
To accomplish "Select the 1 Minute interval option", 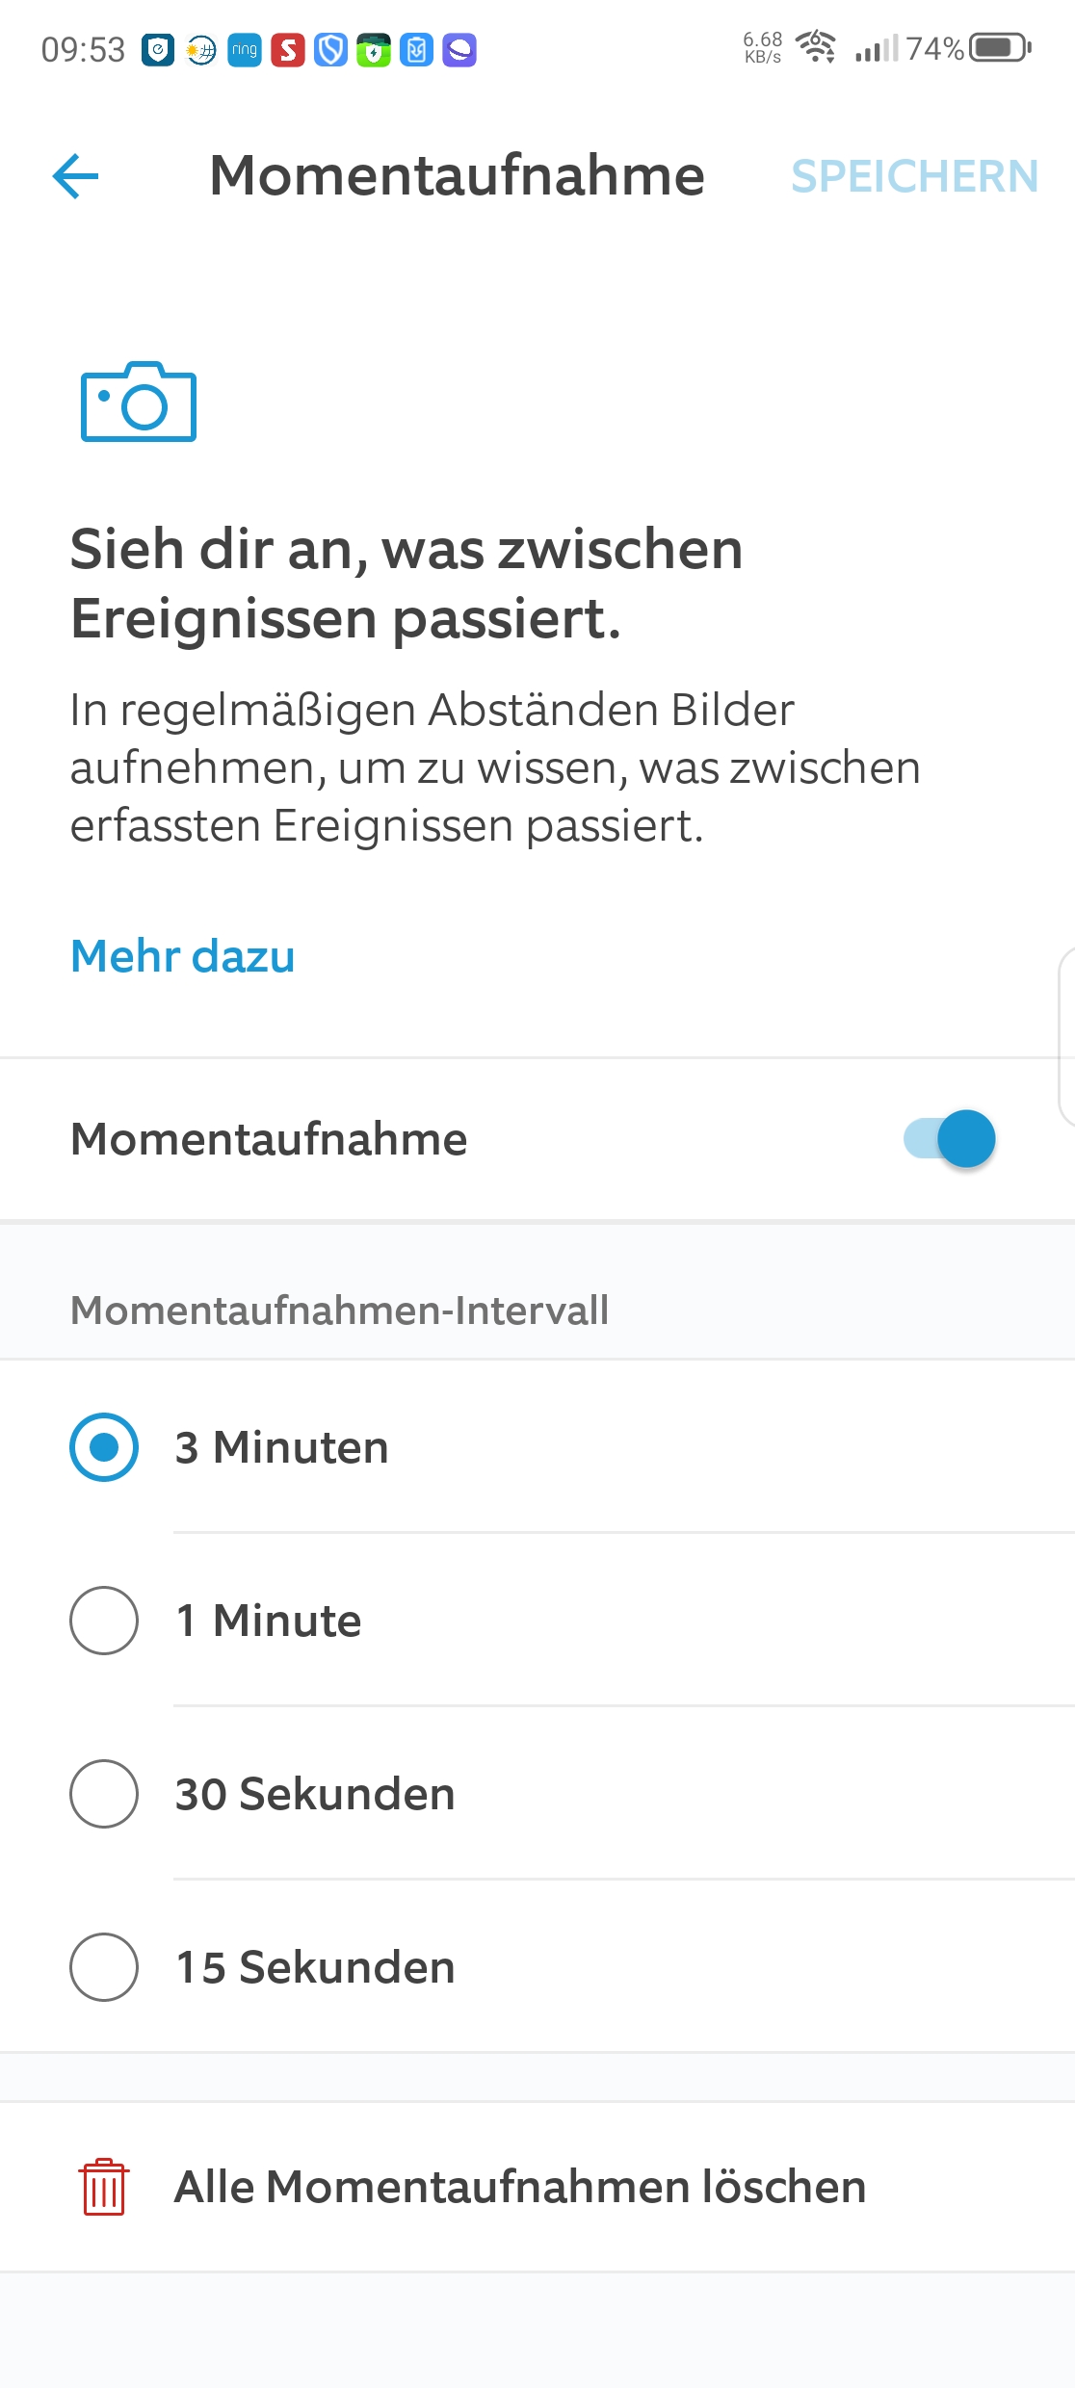I will (104, 1621).
